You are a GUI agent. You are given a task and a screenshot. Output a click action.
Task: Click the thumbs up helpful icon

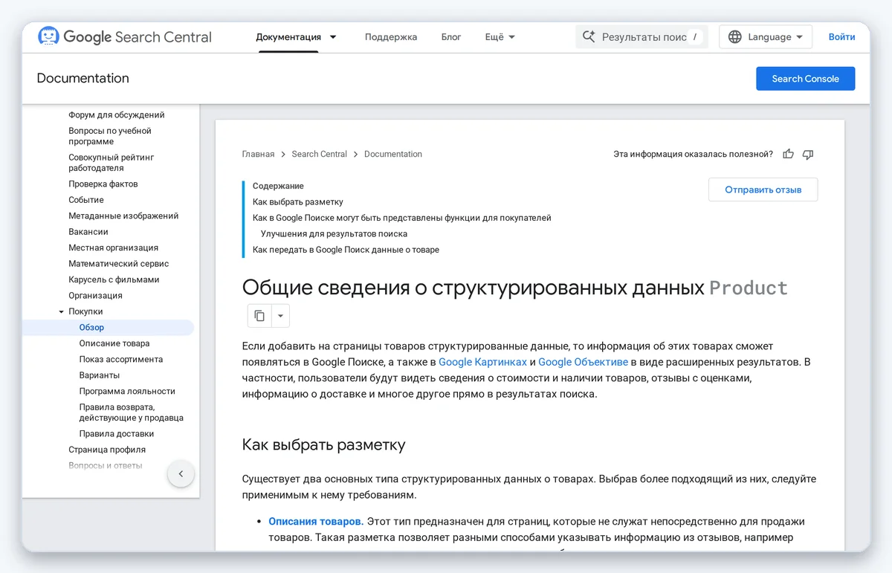pos(788,154)
